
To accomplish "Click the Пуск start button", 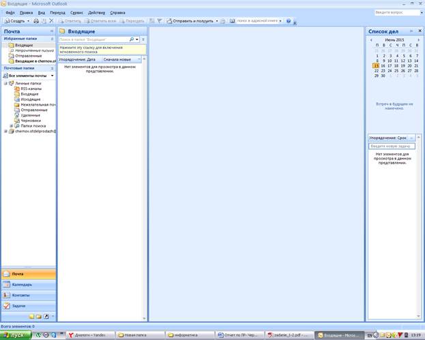I will (16, 335).
